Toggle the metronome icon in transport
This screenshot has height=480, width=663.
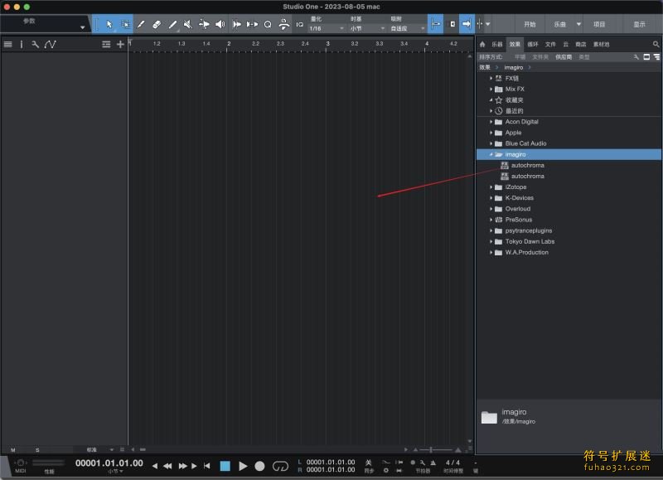pos(433,463)
